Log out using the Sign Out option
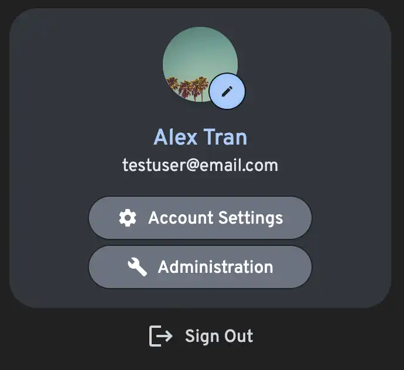Screen dimensions: 404x370 (x=201, y=336)
